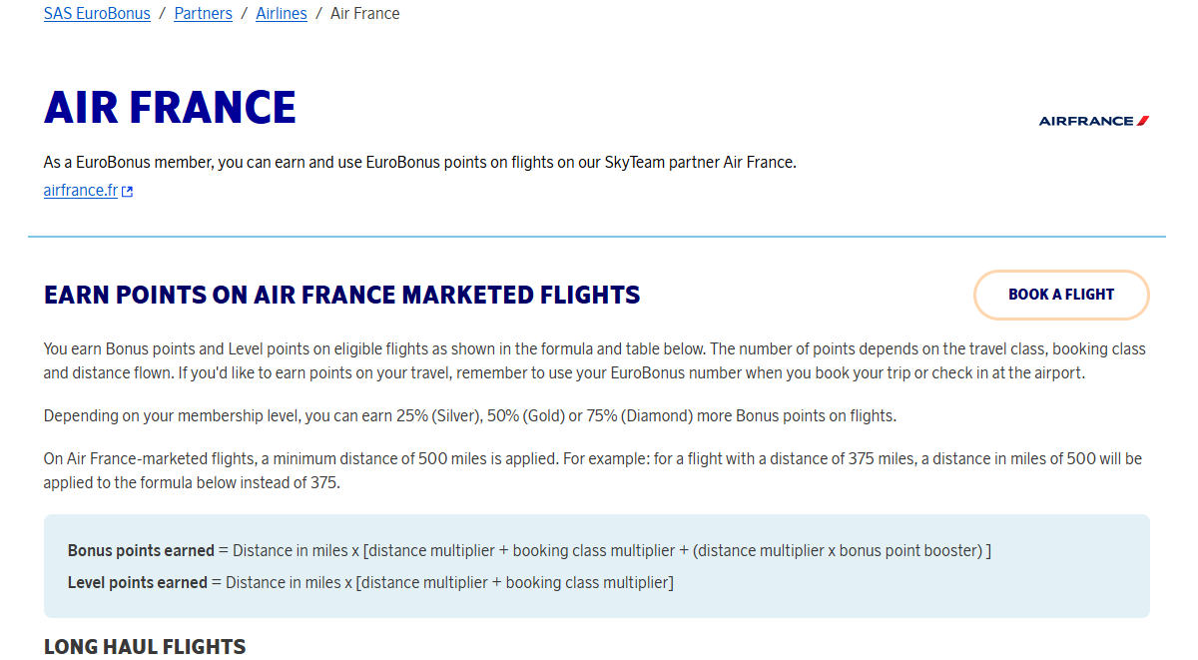Viewport: 1198px width, 660px height.
Task: Click the minimum distance 500 miles paragraph
Action: [x=592, y=470]
